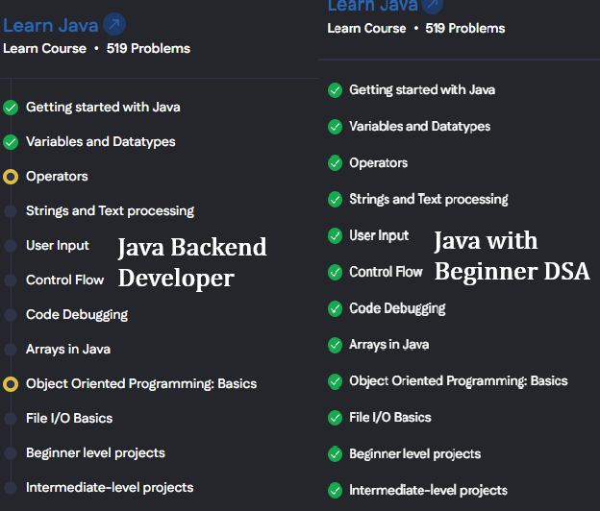
Task: Click the grey dot beside left Beginner level projects
Action: (11, 453)
